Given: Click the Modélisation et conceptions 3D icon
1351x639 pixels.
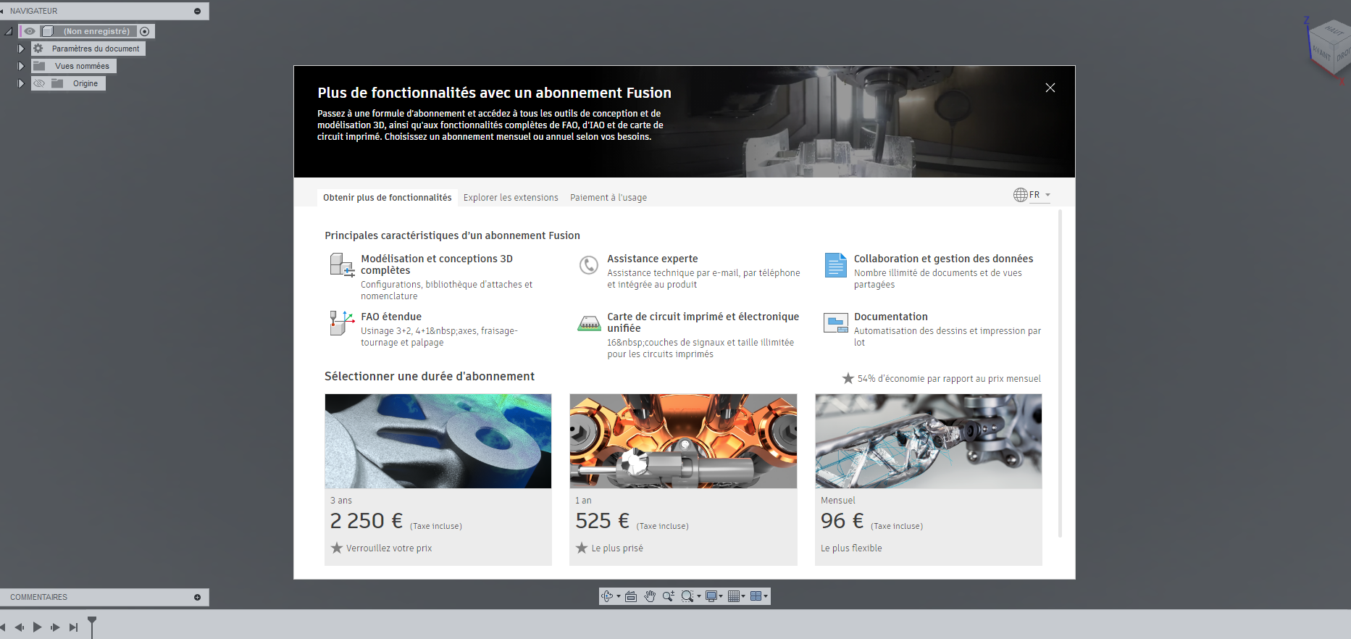Looking at the screenshot, I should 342,264.
